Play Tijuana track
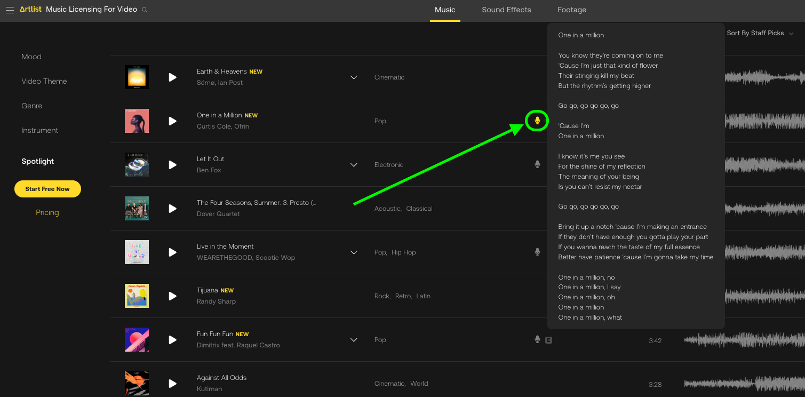Image resolution: width=805 pixels, height=397 pixels. (x=172, y=296)
